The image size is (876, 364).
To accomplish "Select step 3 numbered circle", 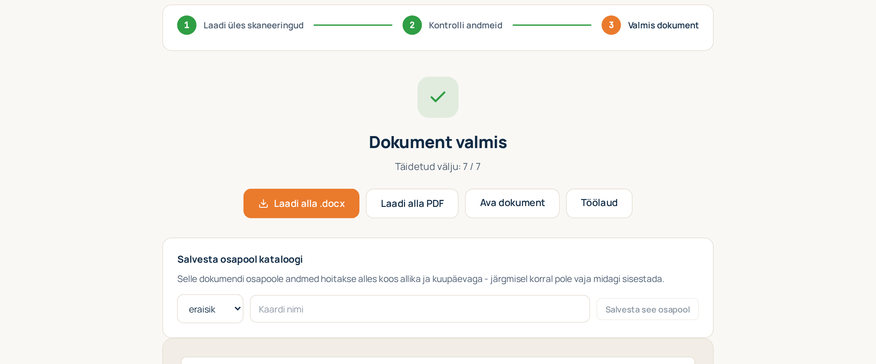I will 611,25.
